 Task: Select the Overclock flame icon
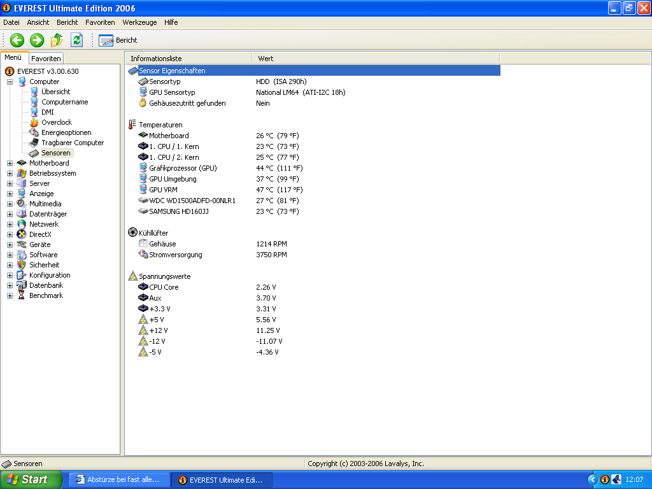34,122
